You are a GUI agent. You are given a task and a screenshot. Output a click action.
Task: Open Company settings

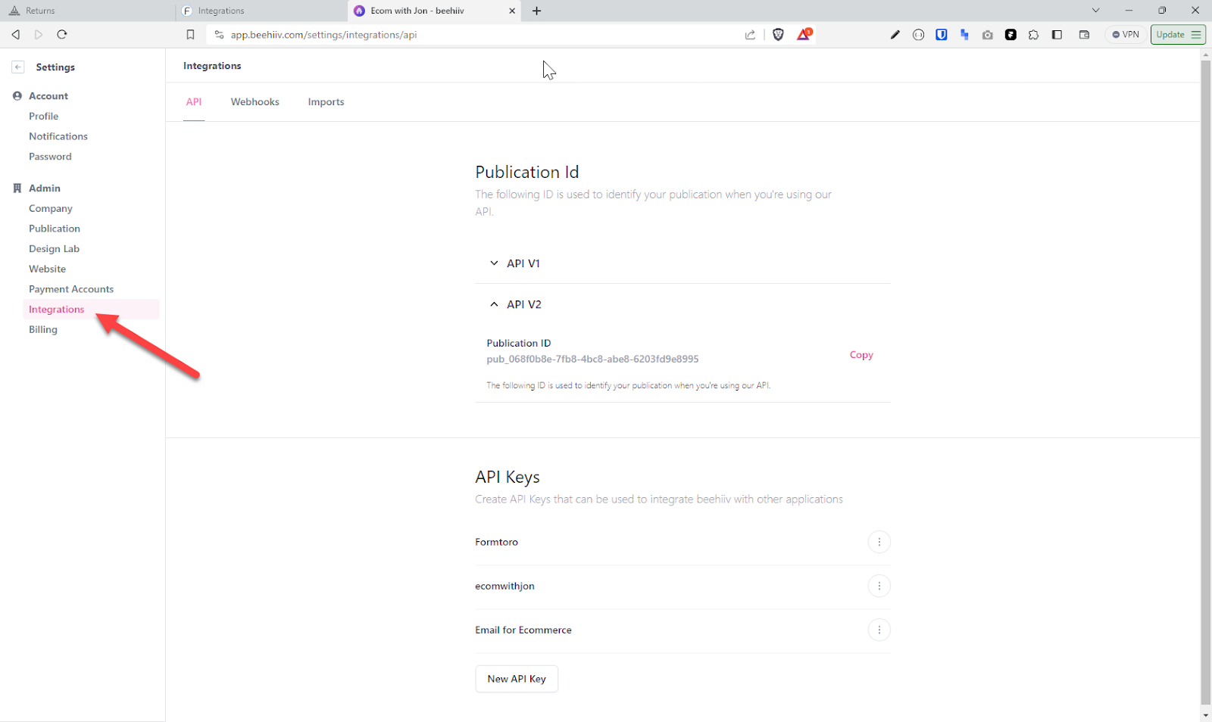point(51,209)
